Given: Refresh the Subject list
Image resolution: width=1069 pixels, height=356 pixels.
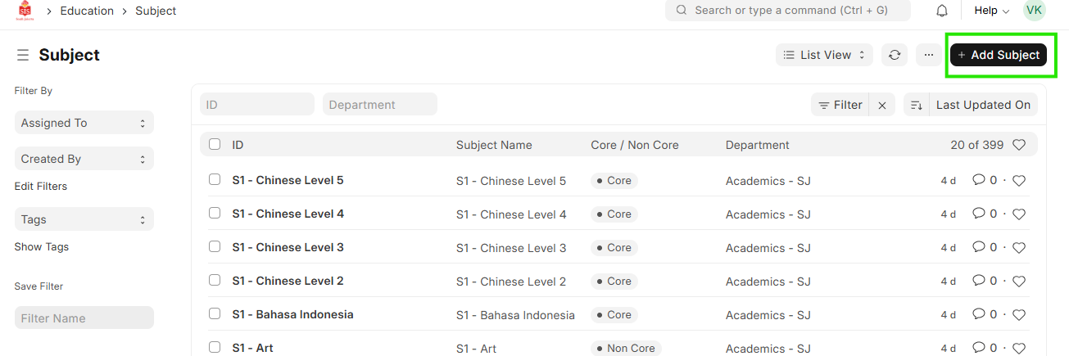Looking at the screenshot, I should [895, 55].
